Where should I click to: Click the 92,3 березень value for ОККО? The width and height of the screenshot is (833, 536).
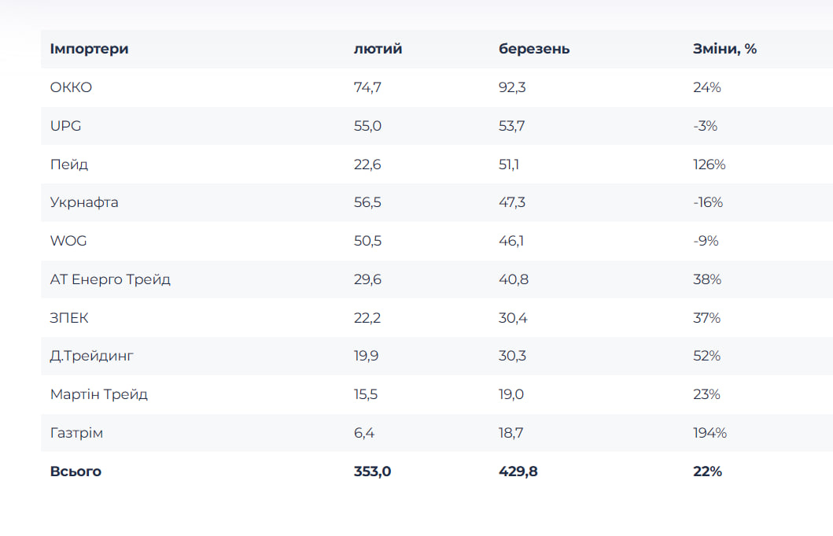click(512, 87)
